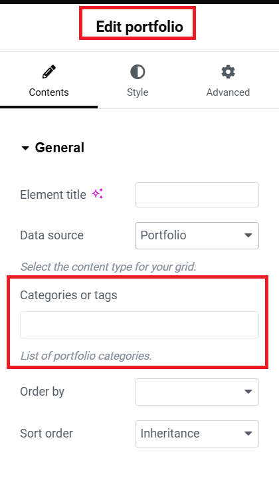This screenshot has height=502, width=279.
Task: Switch to the Contents tab label
Action: 49,92
